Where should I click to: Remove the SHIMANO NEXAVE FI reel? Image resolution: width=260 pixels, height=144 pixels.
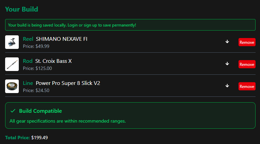(x=247, y=42)
